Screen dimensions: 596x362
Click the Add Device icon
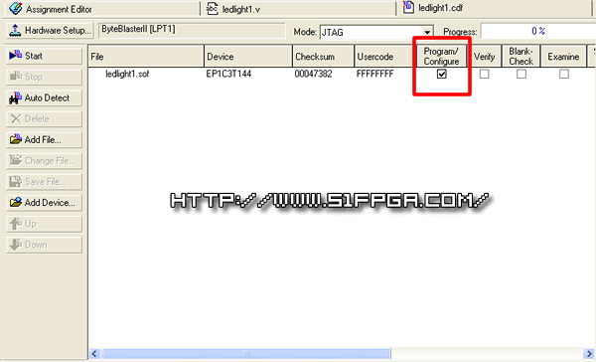pyautogui.click(x=16, y=202)
